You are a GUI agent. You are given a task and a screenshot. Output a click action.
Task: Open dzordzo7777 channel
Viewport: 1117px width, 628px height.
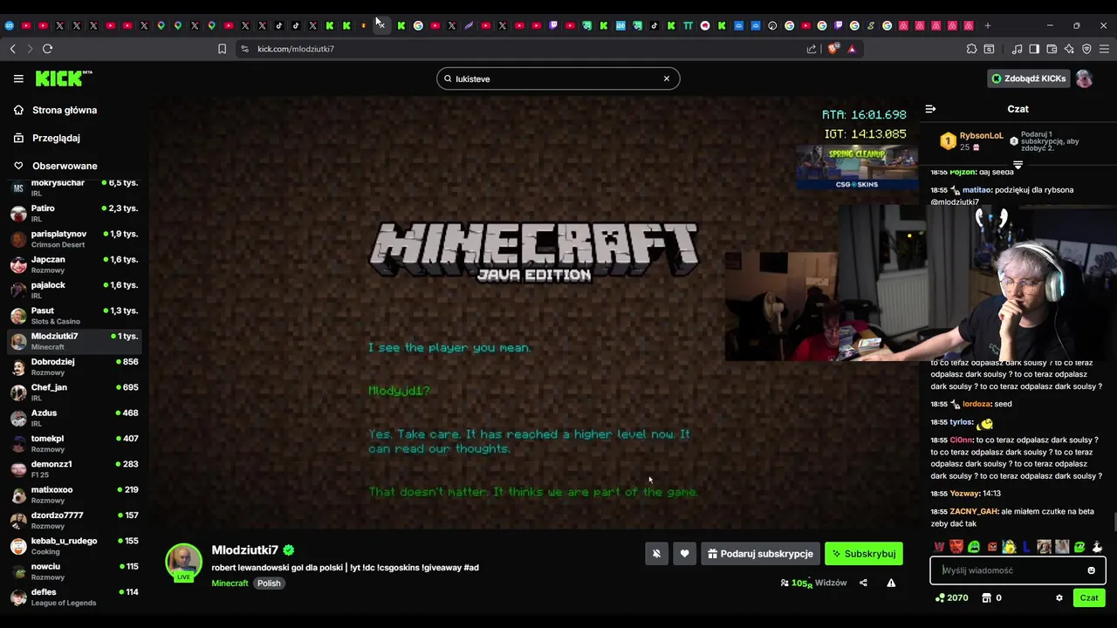[x=74, y=521]
